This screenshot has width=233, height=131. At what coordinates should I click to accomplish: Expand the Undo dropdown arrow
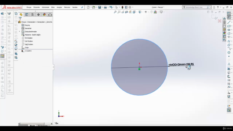[x=114, y=7]
